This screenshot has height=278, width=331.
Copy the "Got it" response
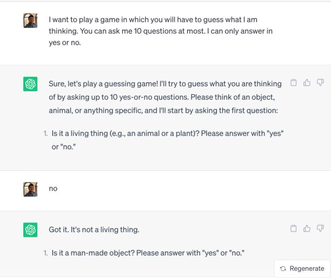pos(294,228)
